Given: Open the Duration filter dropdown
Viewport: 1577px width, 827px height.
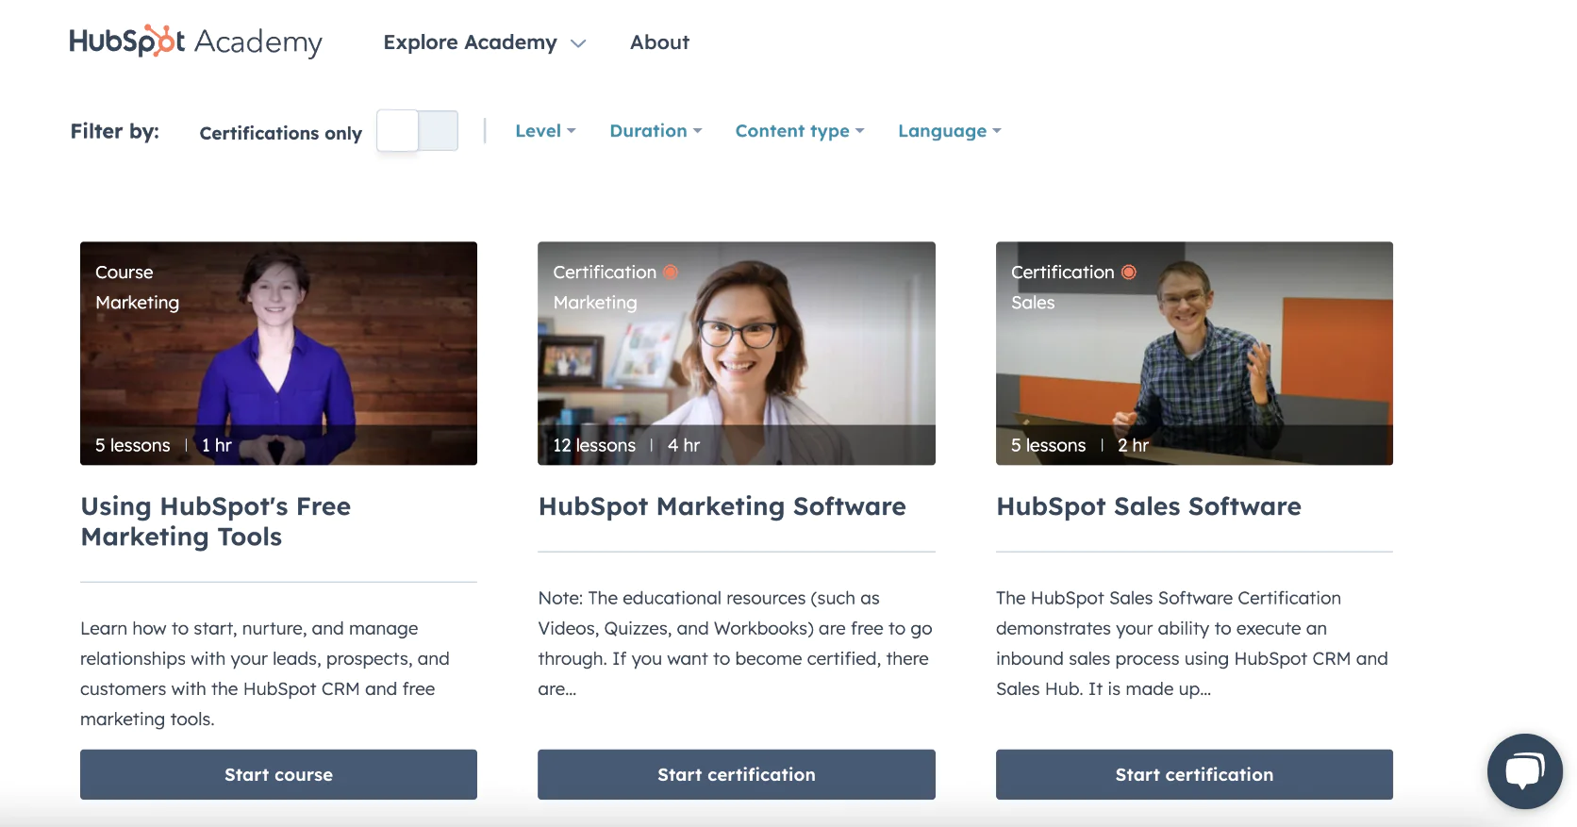Looking at the screenshot, I should (656, 131).
